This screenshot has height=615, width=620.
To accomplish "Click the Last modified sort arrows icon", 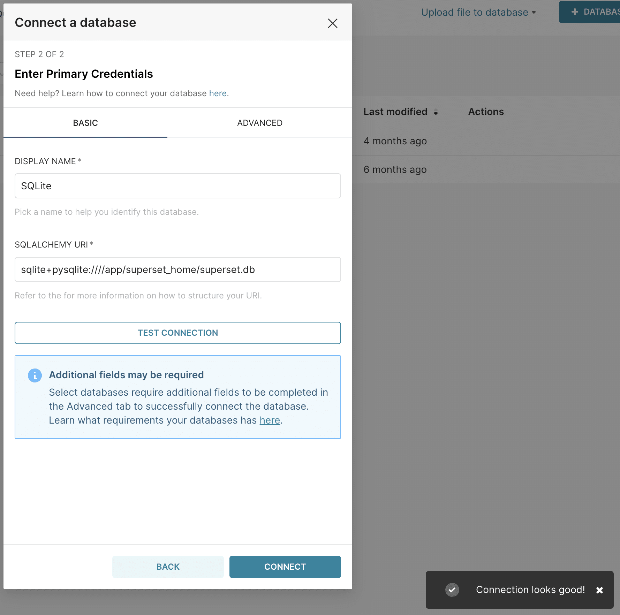I will [436, 112].
